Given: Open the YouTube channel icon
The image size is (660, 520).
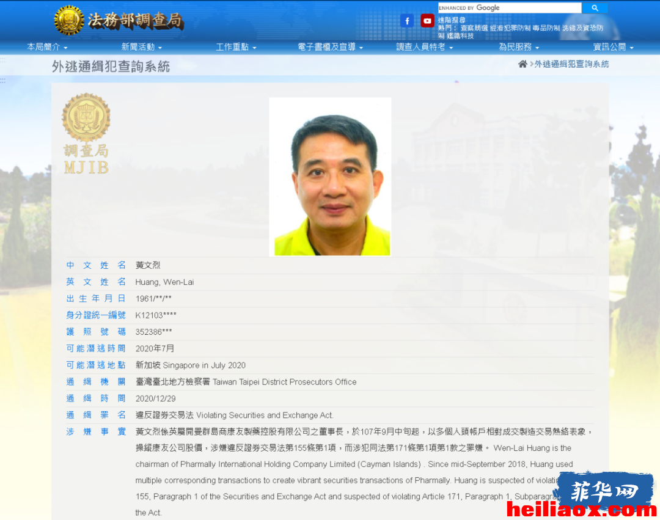Looking at the screenshot, I should (427, 21).
